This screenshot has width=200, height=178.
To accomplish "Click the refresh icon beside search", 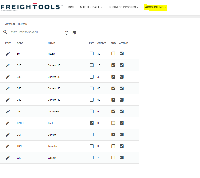I will coord(67,33).
